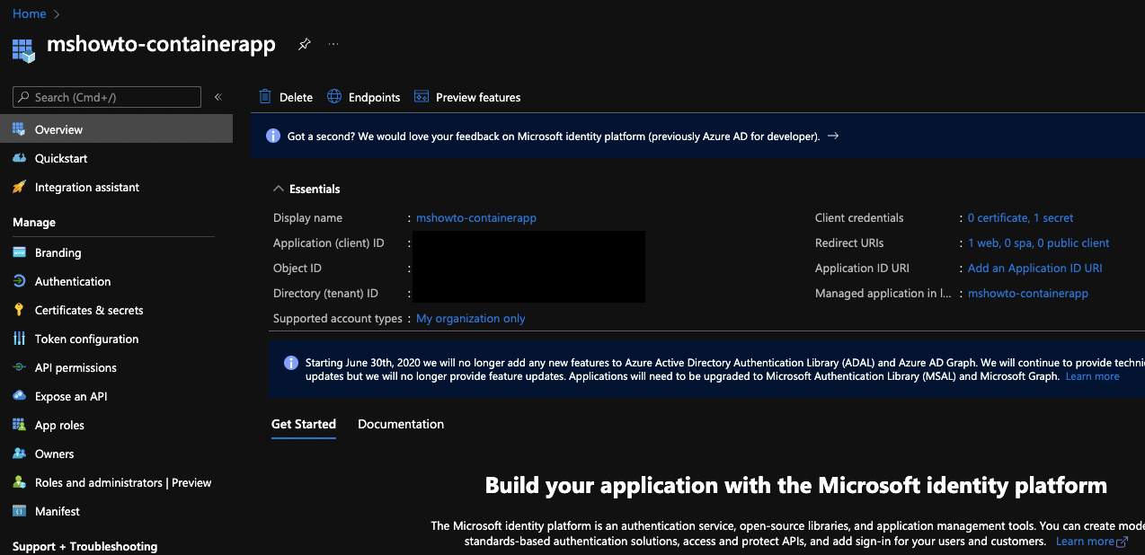Viewport: 1145px width, 555px height.
Task: Click the Application ID URI label
Action: [x=864, y=268]
